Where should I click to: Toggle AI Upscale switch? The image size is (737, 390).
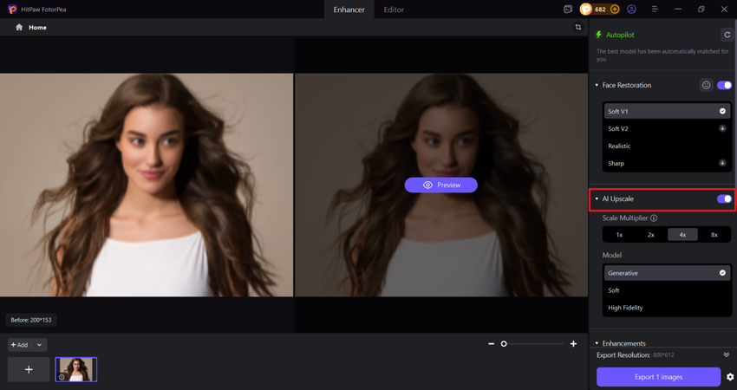click(x=724, y=198)
